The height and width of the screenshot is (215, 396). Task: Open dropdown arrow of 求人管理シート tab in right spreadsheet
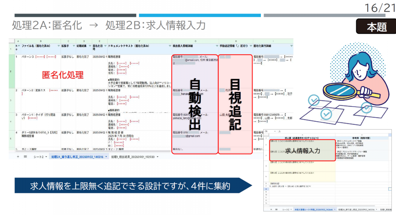click(x=335, y=209)
